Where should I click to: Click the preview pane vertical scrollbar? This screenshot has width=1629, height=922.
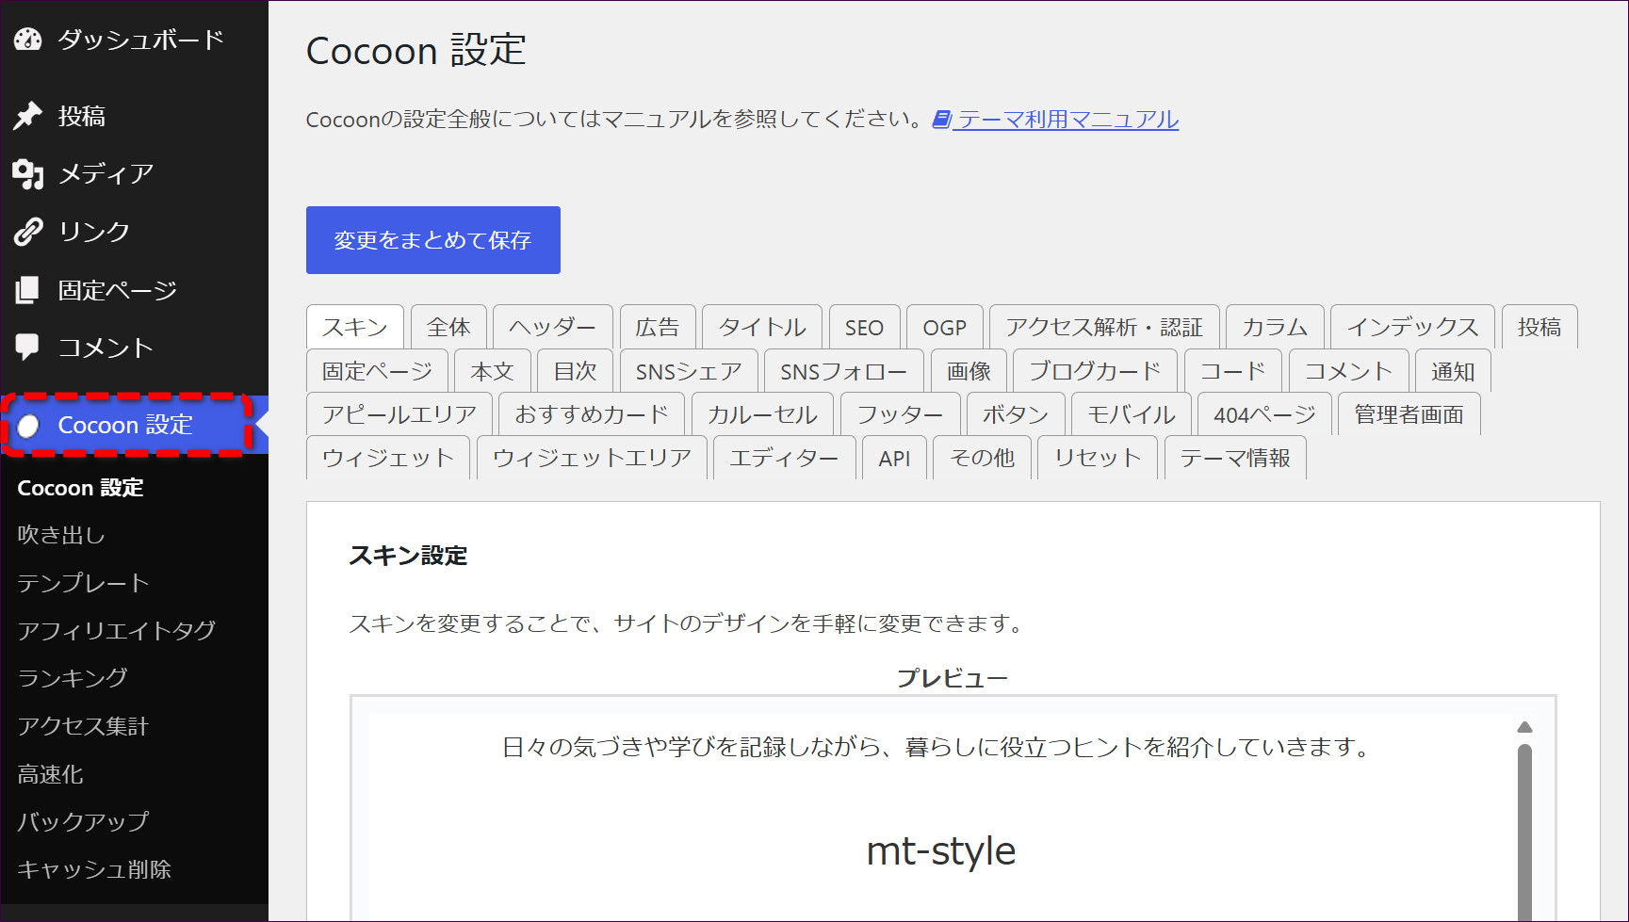pos(1524,833)
